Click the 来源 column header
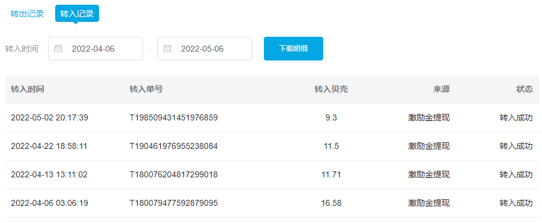542x223 pixels. [x=441, y=89]
